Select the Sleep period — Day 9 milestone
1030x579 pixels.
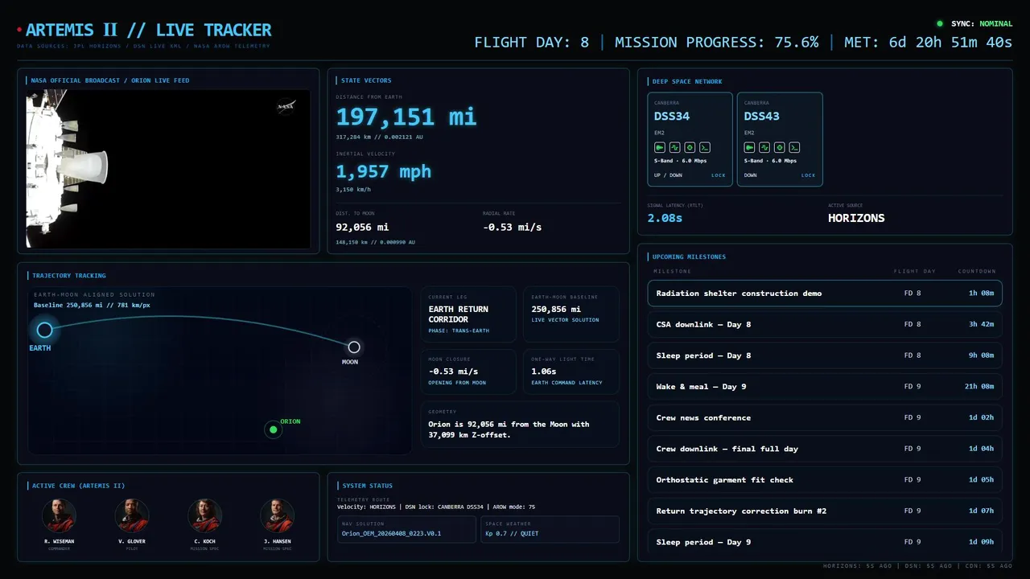[825, 541]
